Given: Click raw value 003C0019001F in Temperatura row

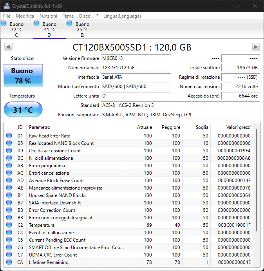Looking at the screenshot, I should click(x=234, y=225).
